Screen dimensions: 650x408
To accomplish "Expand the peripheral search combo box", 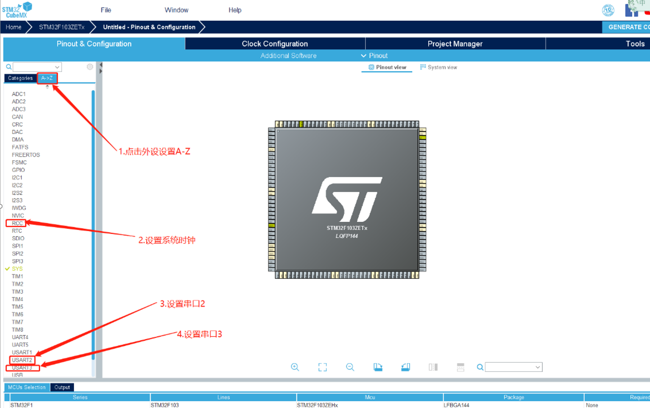I will point(58,67).
